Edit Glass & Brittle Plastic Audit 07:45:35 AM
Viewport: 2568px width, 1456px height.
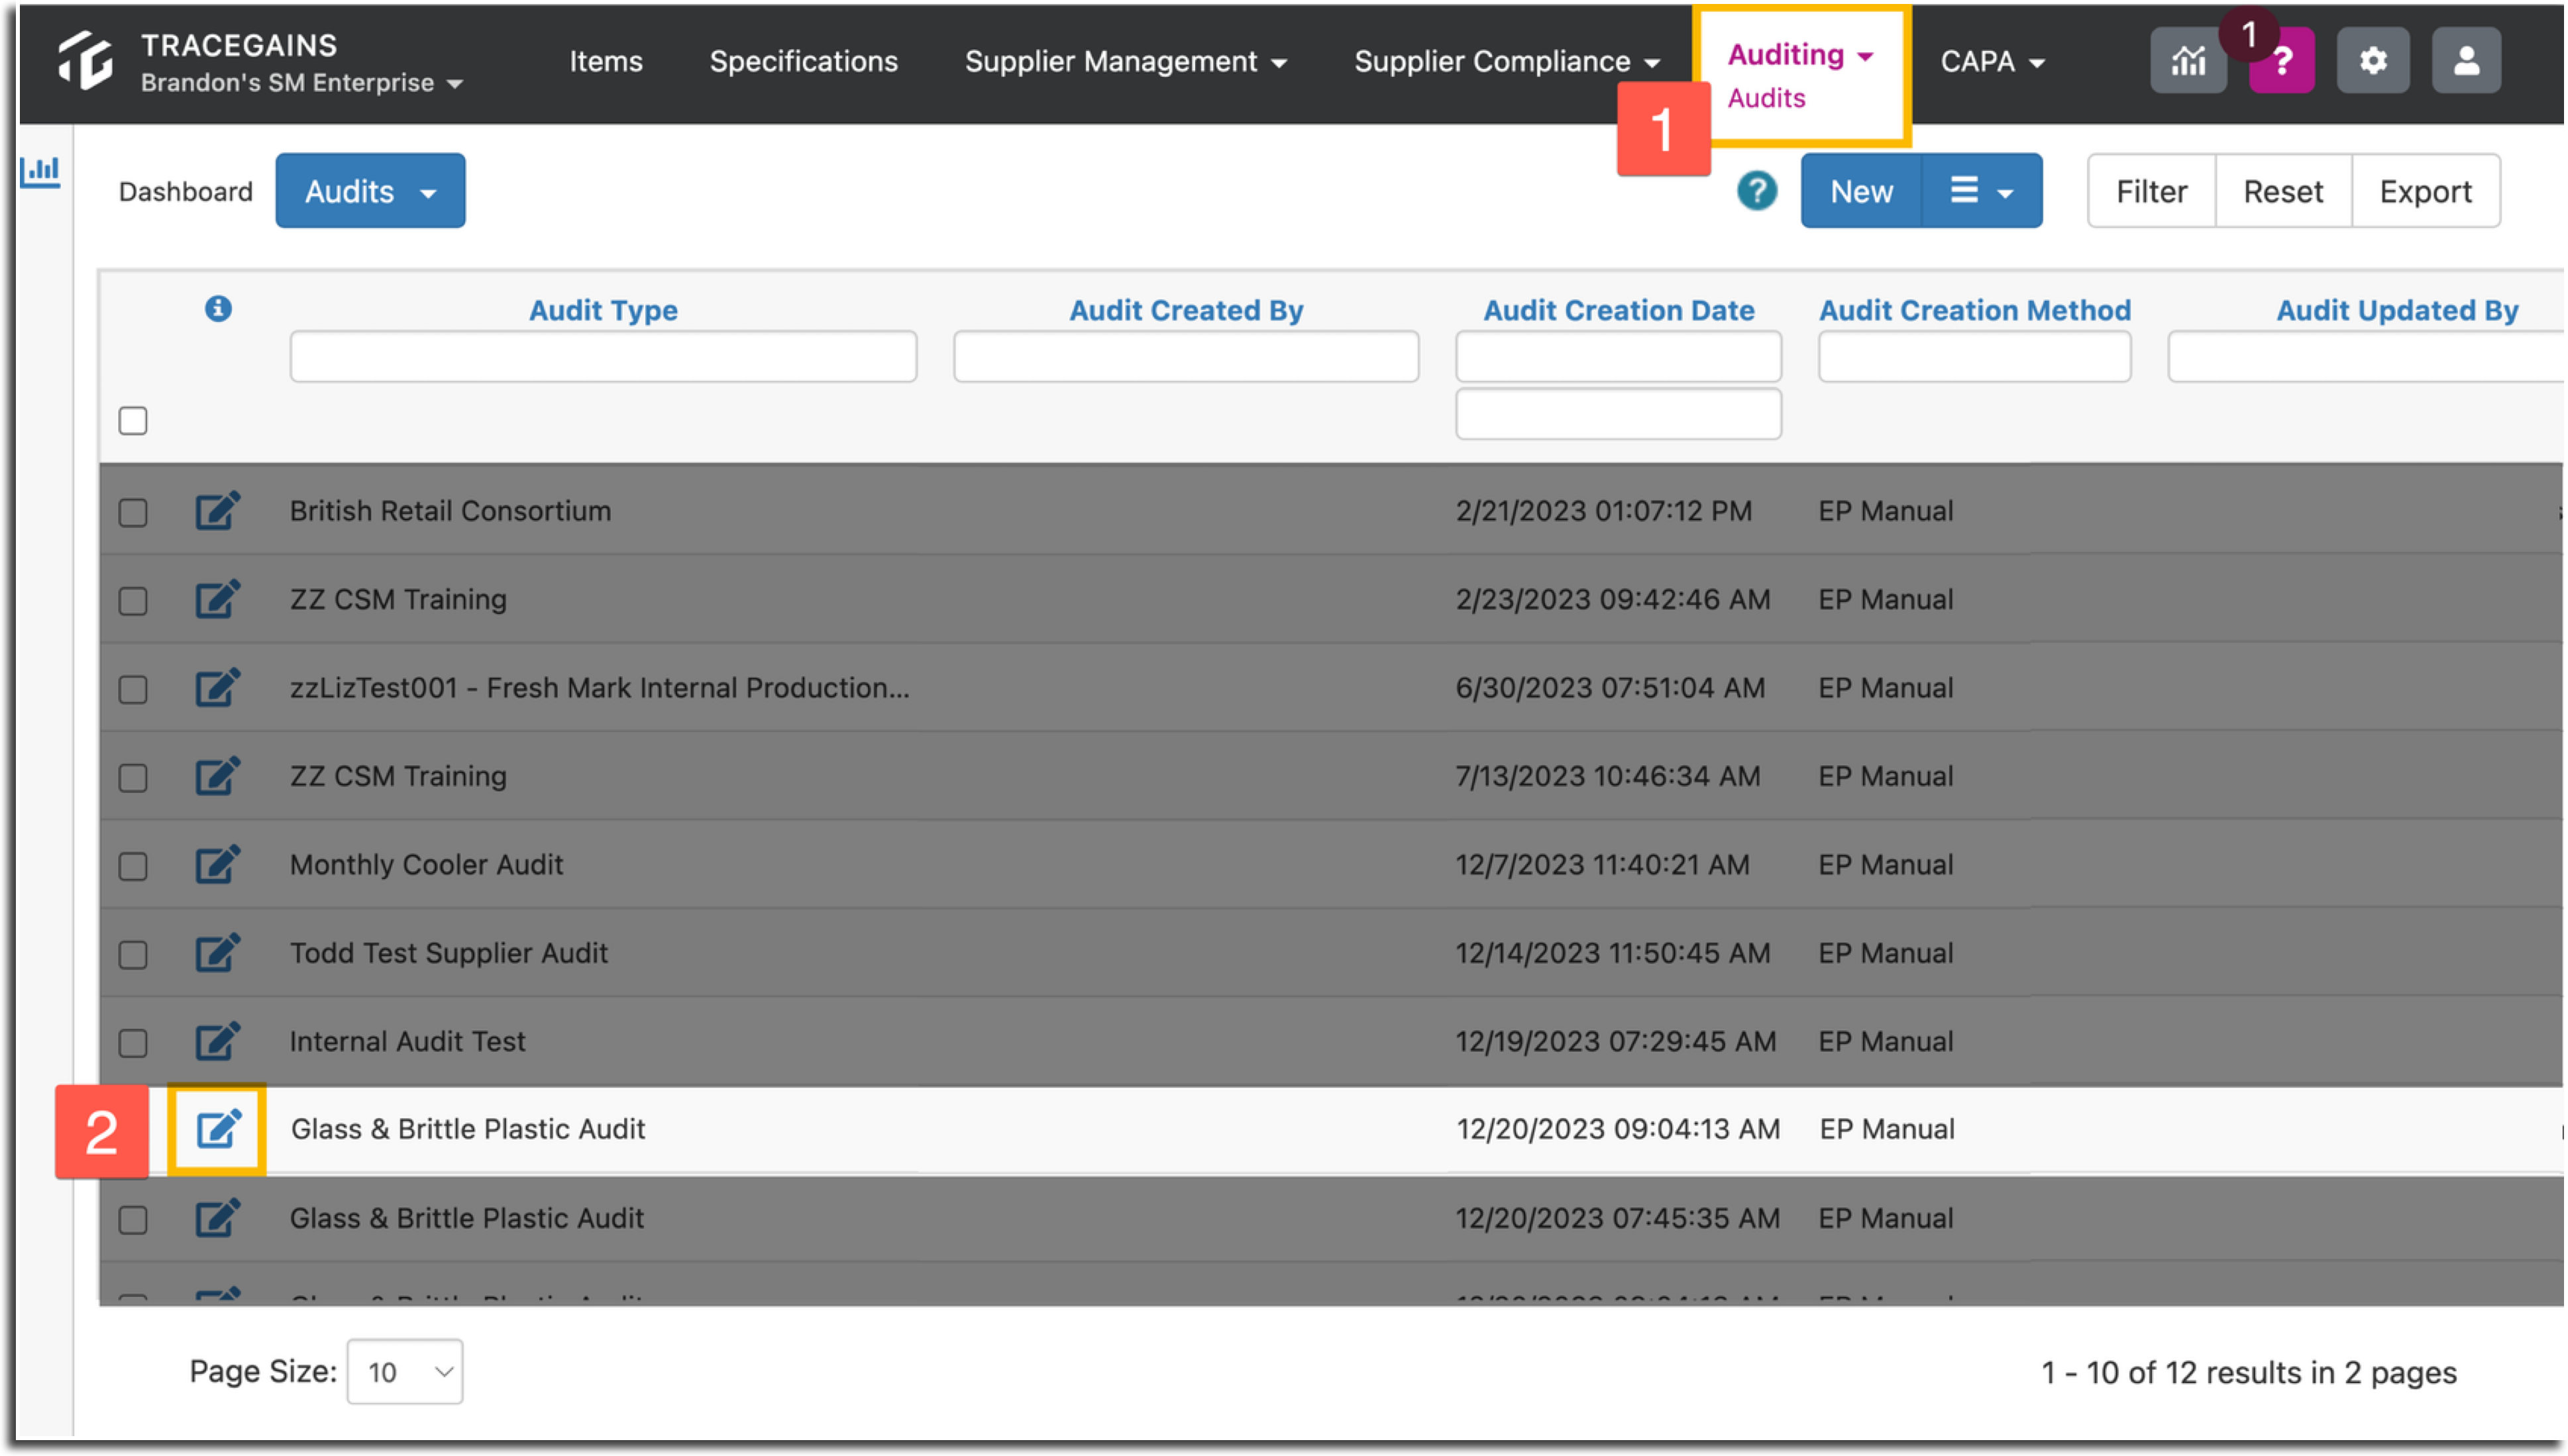point(218,1218)
